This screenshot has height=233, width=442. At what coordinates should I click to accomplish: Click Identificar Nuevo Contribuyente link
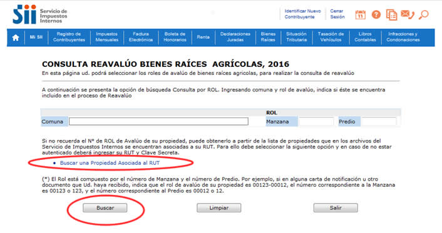click(x=303, y=14)
